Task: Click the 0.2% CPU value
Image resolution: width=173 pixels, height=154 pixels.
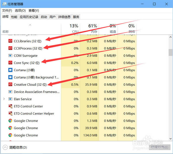Action: 75,63
